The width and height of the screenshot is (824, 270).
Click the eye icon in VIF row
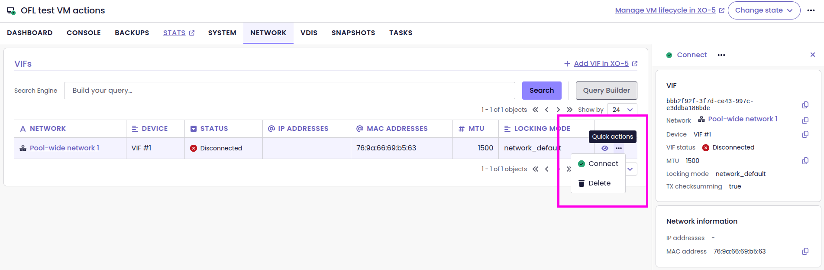pos(605,148)
